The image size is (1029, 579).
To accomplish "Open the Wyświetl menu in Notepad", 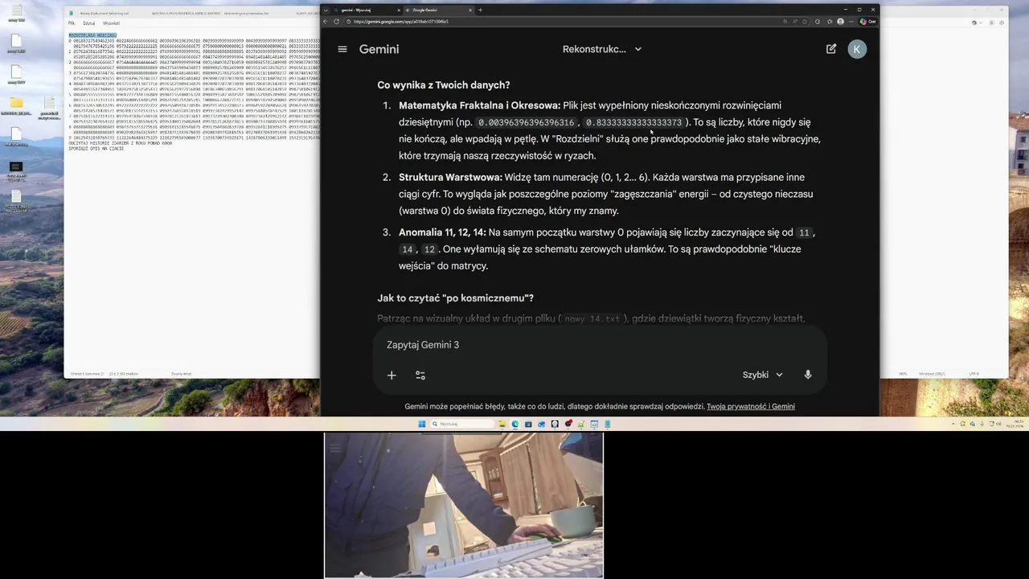I will click(x=111, y=23).
